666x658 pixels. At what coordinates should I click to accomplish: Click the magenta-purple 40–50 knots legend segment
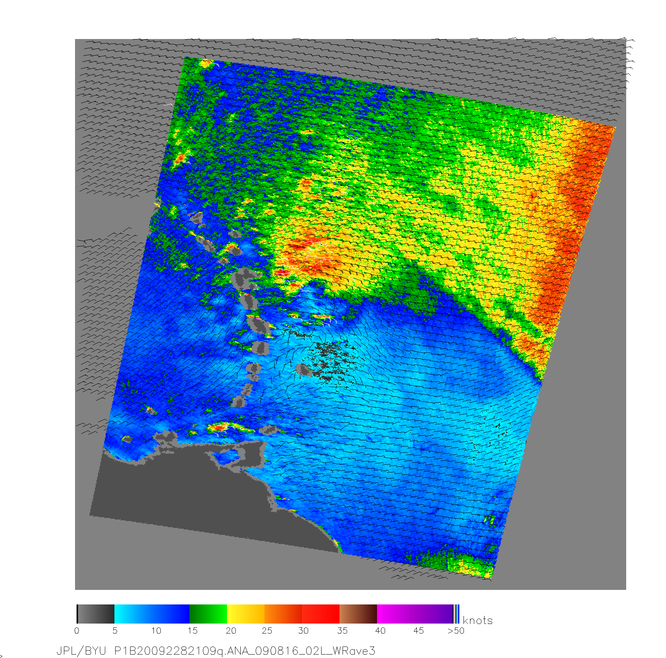click(x=415, y=614)
